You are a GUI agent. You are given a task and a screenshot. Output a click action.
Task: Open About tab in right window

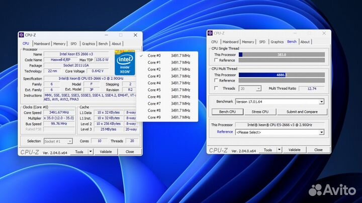pos(305,42)
